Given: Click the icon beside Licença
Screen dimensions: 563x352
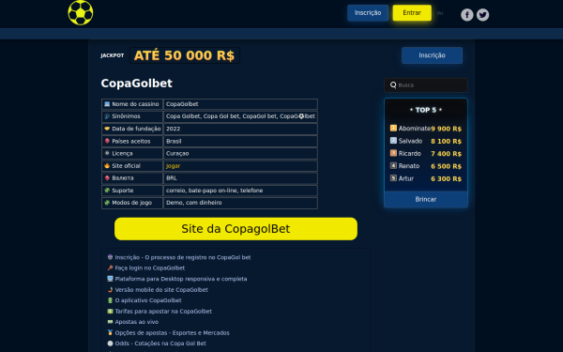Looking at the screenshot, I should (107, 153).
